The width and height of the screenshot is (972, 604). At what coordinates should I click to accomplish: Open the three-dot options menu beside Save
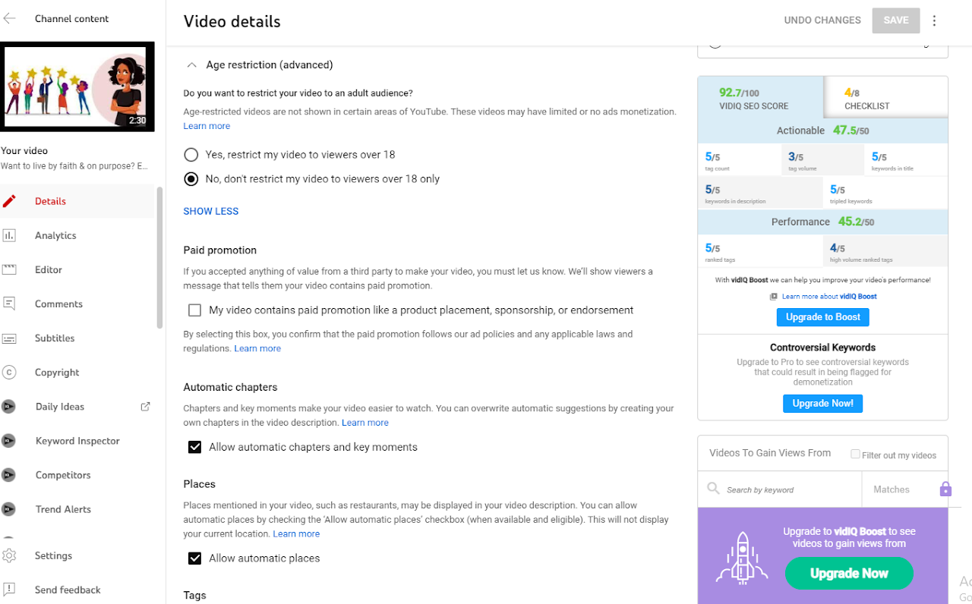click(x=934, y=20)
